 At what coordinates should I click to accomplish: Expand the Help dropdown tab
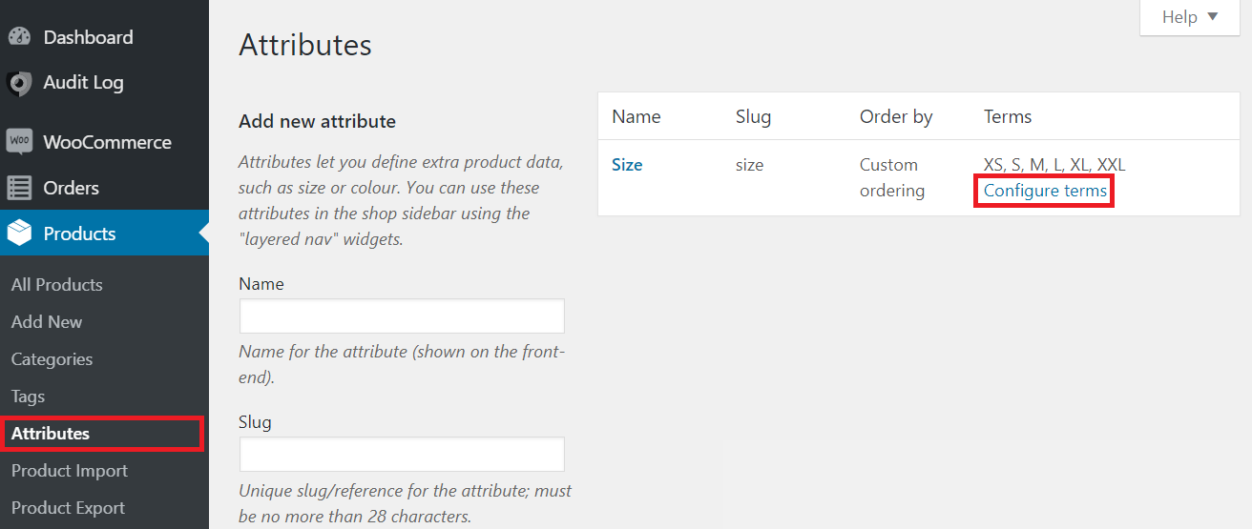[1190, 17]
